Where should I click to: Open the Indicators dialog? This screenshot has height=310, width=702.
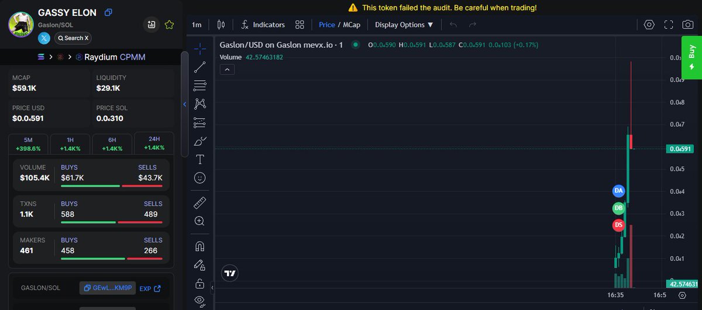click(x=263, y=25)
